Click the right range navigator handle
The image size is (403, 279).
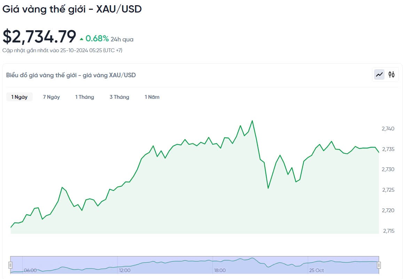(x=379, y=265)
